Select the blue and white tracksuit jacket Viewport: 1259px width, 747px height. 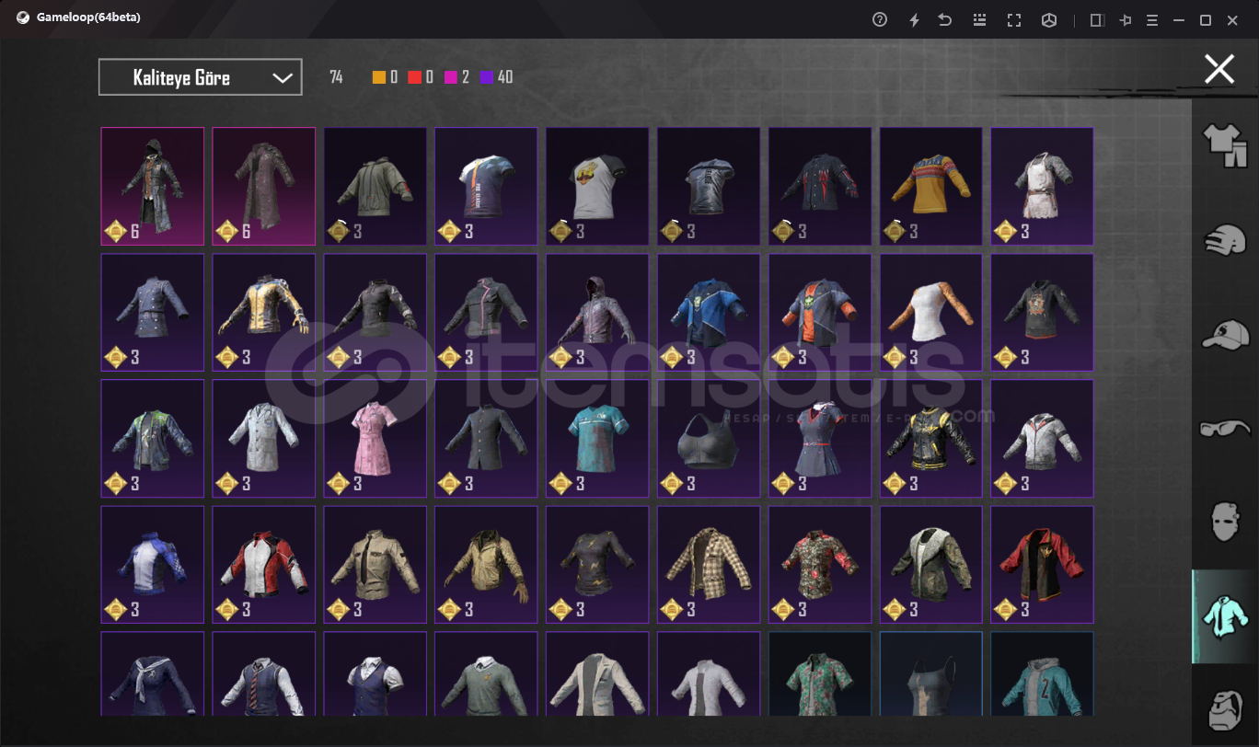pos(153,565)
